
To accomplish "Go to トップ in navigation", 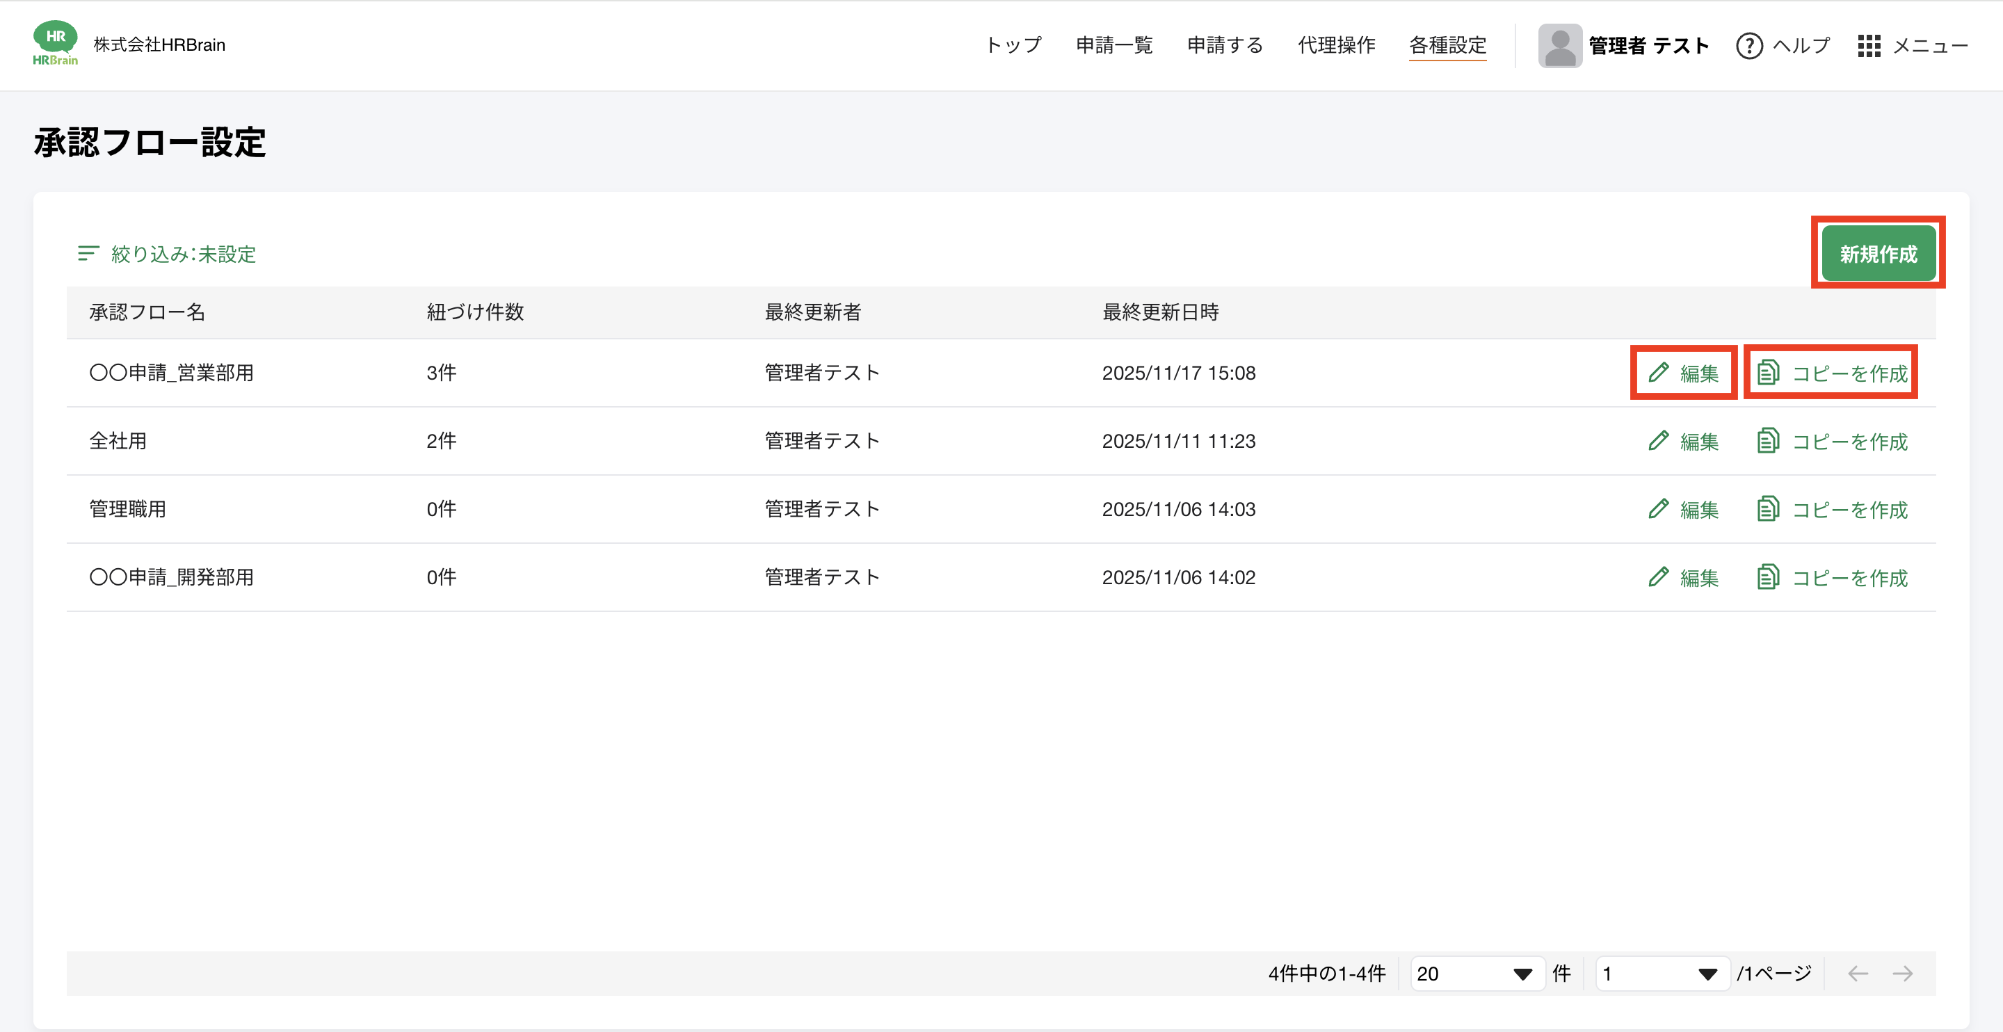I will [x=1013, y=45].
